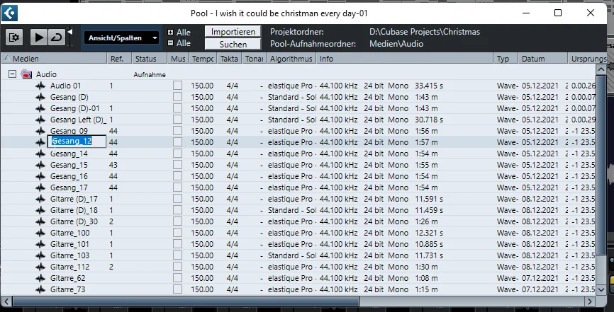Viewport: 614px width, 312px height.
Task: Click waveform icon of Gesang_17
Action: tap(40, 187)
